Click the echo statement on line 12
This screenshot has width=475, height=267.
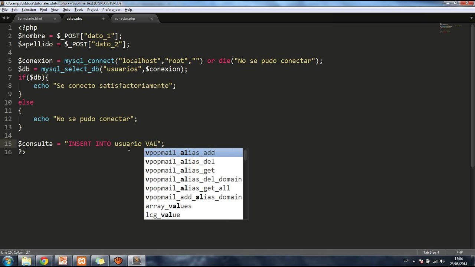[85, 119]
